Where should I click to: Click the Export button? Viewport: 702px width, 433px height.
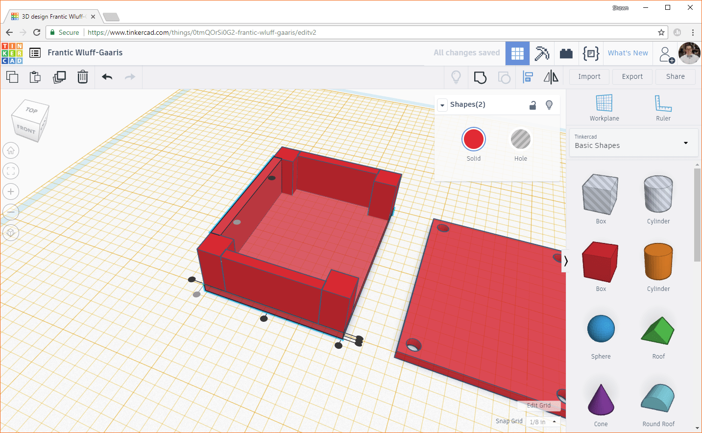632,76
